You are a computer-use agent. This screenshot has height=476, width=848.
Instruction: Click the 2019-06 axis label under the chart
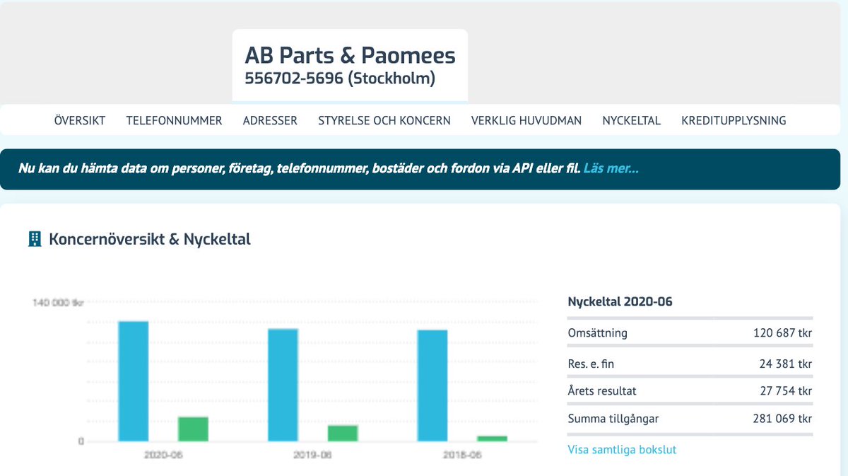pyautogui.click(x=313, y=455)
